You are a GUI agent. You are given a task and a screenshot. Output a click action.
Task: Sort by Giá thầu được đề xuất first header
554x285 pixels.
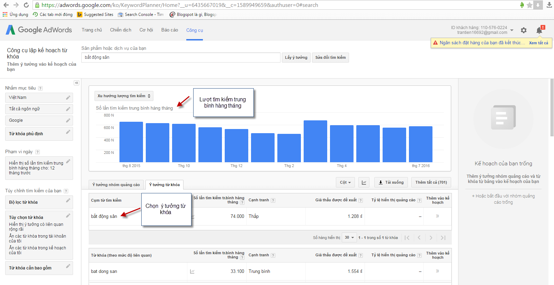(x=336, y=200)
